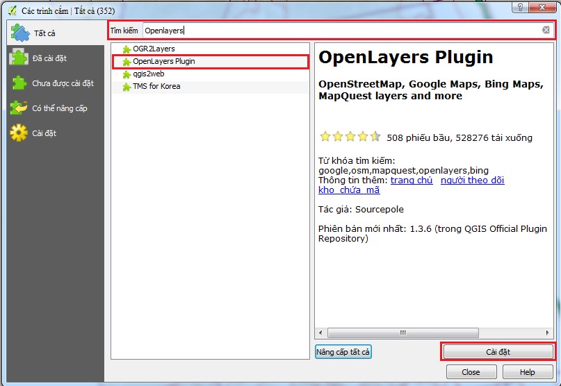Click the Help button
The image size is (561, 386).
[x=528, y=372]
